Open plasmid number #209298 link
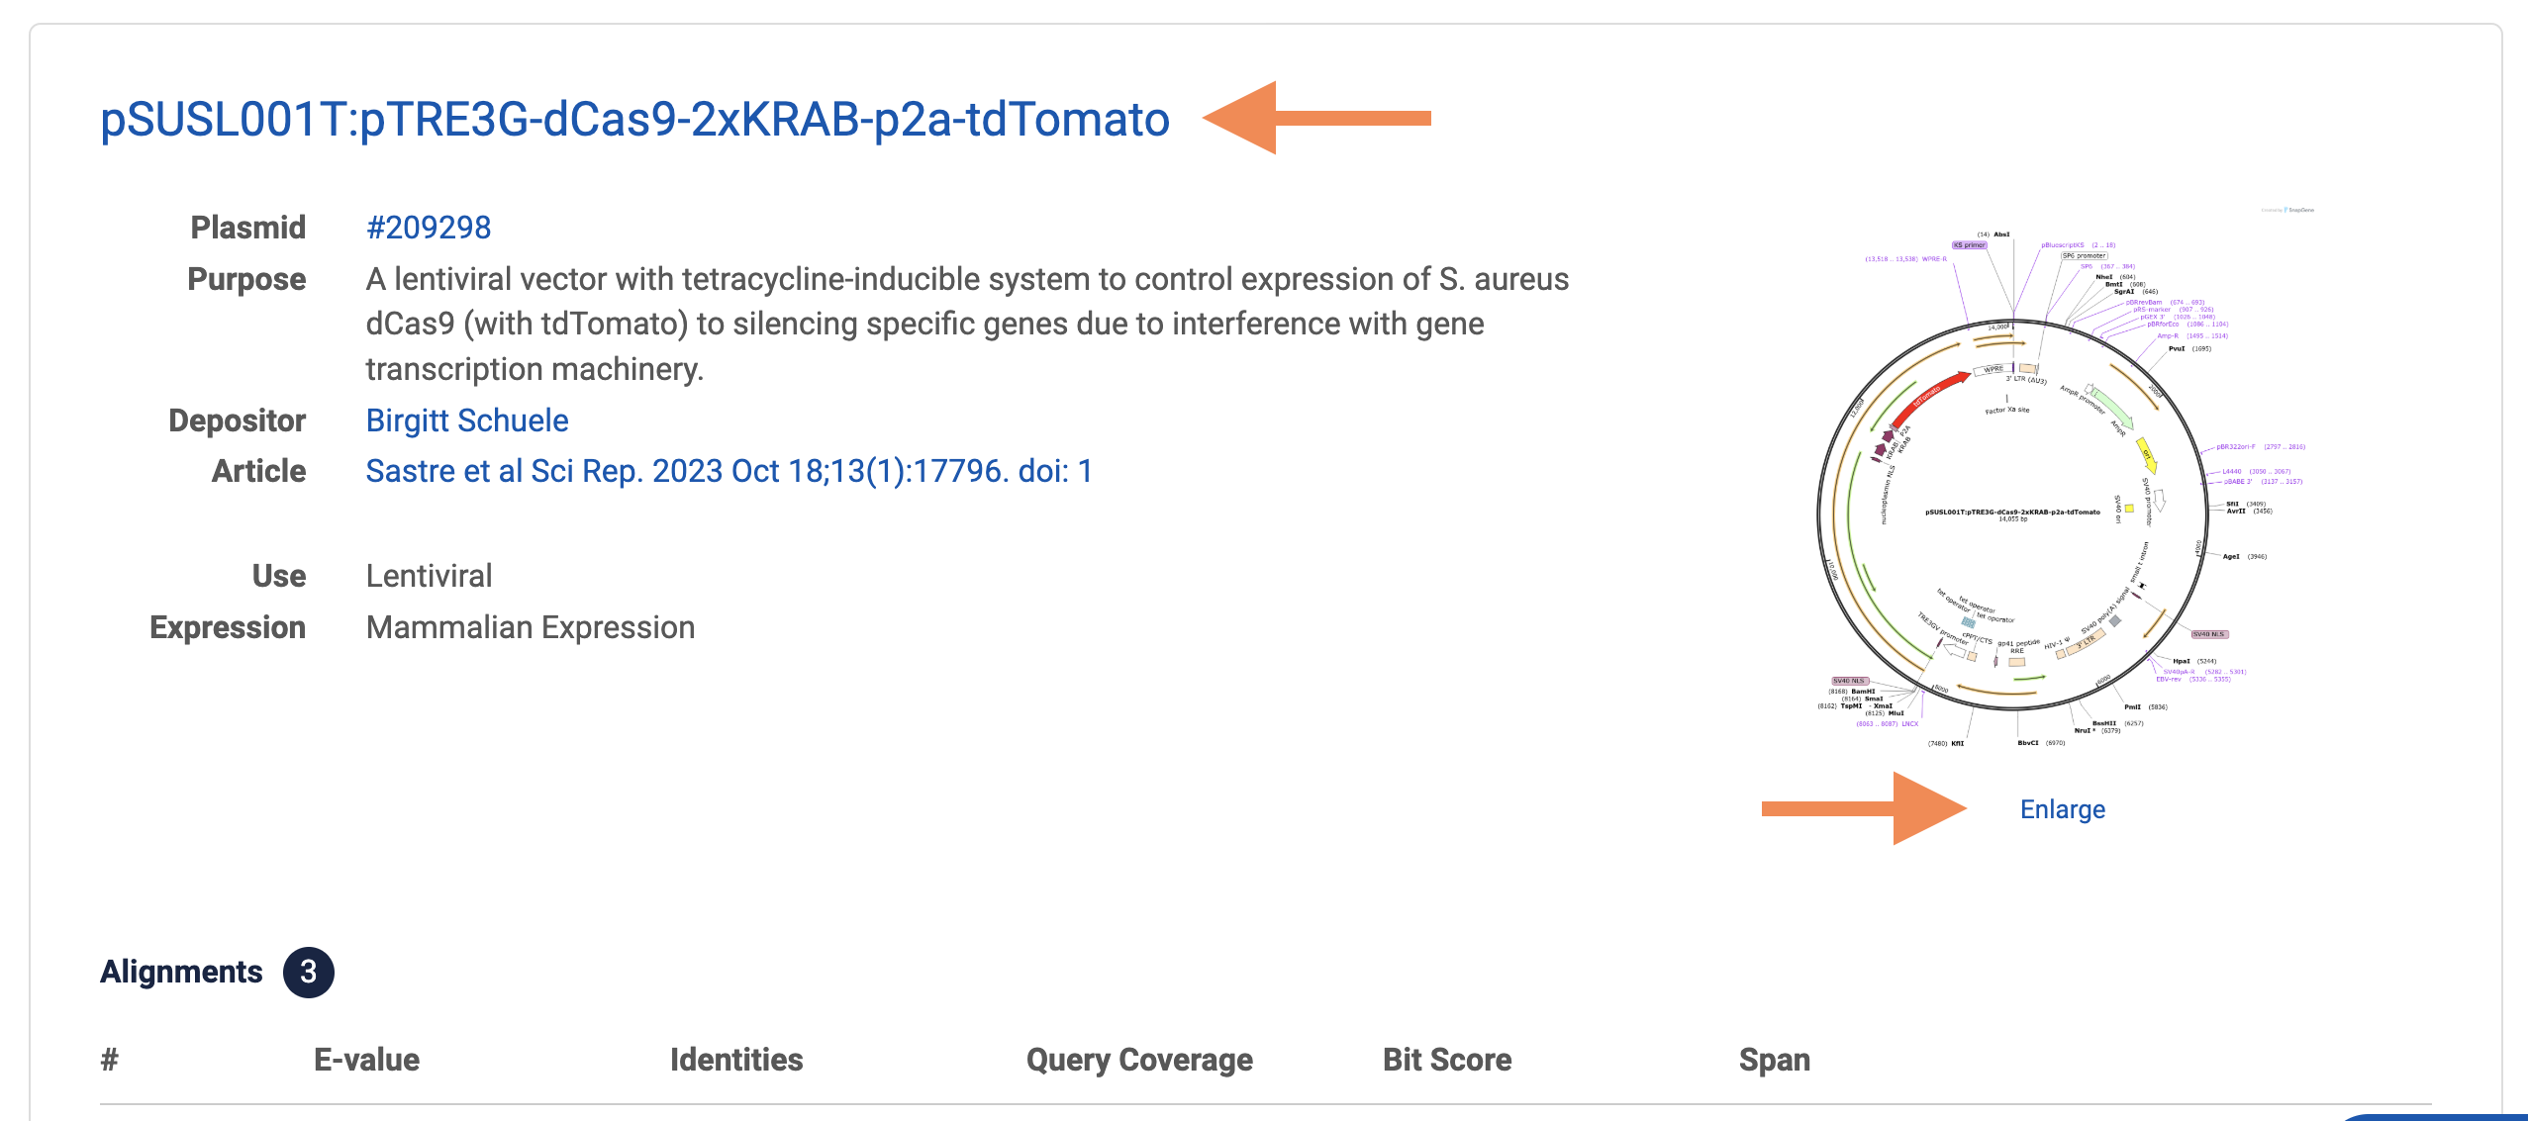 (429, 228)
